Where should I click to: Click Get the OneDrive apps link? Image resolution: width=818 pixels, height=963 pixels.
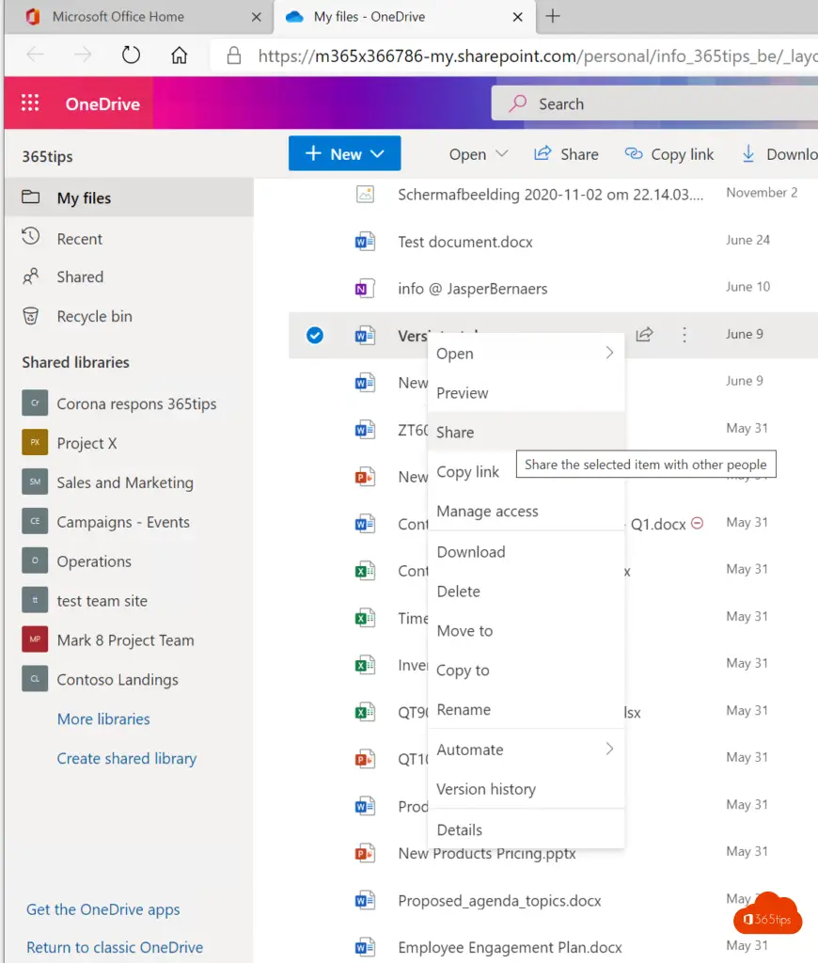point(103,909)
